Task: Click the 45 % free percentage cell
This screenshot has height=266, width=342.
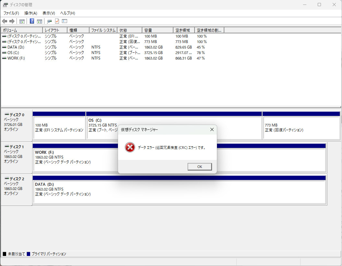Action: [x=201, y=47]
